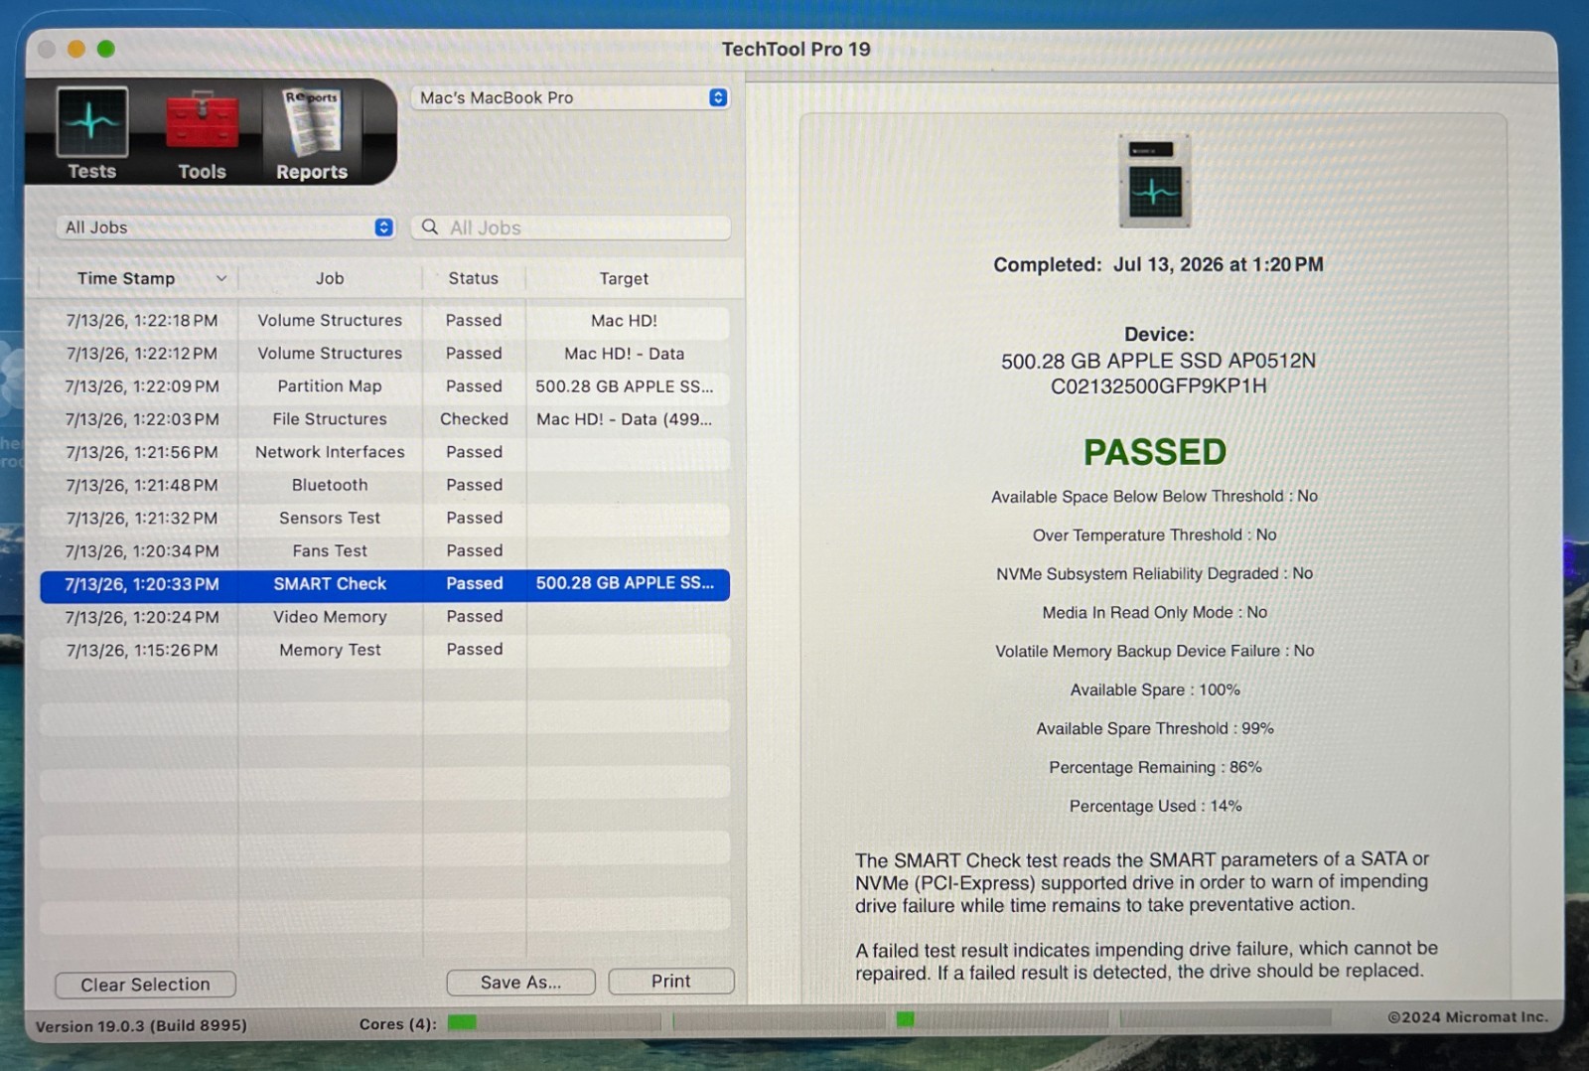Click the Available Spare : 100% line
Image resolution: width=1589 pixels, height=1071 pixels.
[x=1155, y=689]
